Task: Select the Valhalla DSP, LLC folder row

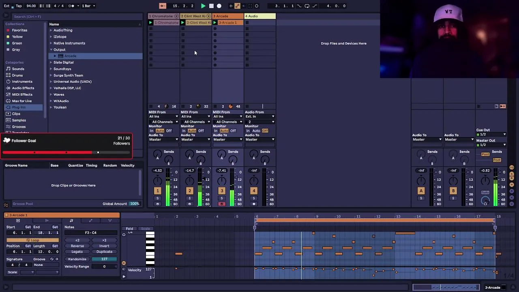Action: 95,88
